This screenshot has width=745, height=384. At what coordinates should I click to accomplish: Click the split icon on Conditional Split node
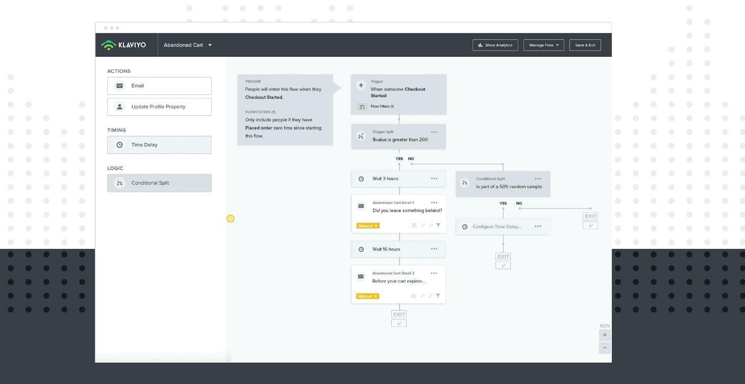[464, 183]
